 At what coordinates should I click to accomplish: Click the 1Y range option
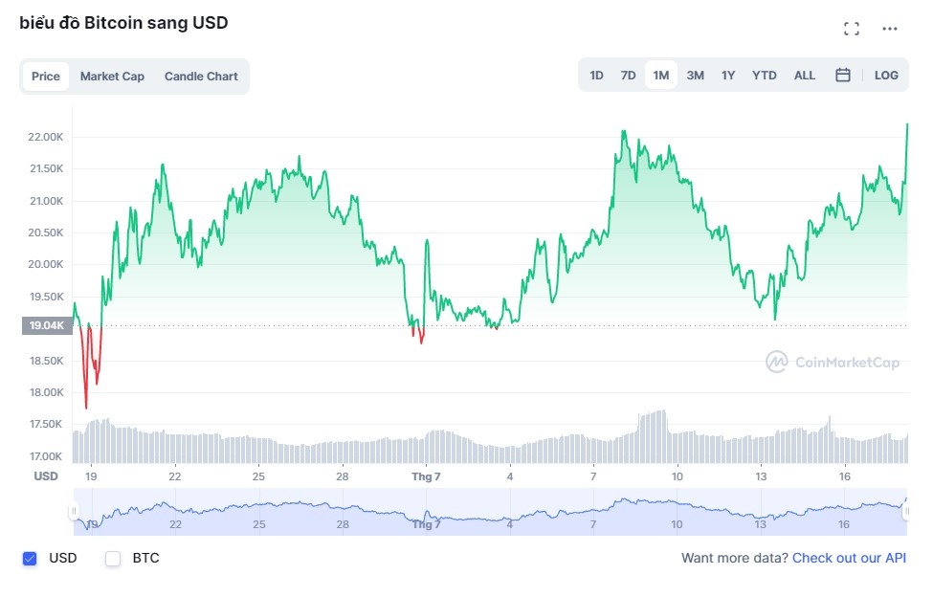[727, 75]
